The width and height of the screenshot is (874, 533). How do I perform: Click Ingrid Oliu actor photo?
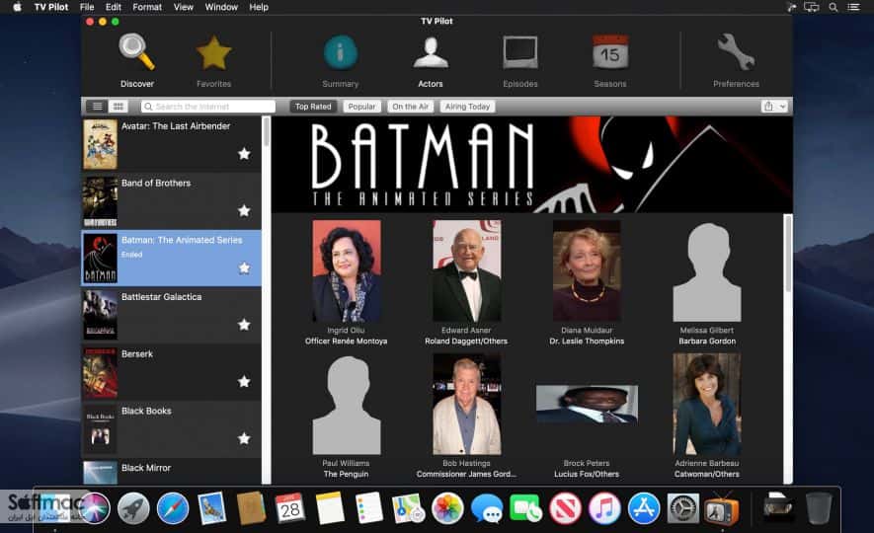(x=347, y=270)
